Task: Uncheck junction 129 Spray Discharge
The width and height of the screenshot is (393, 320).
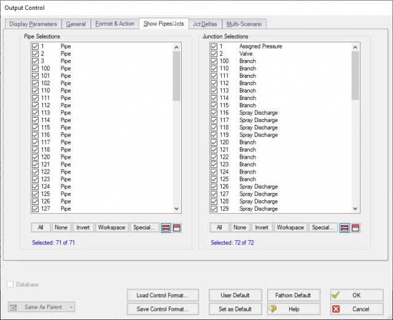Action: click(x=214, y=209)
